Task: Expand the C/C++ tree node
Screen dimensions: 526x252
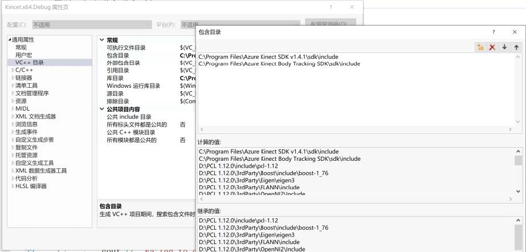Action: [13, 70]
